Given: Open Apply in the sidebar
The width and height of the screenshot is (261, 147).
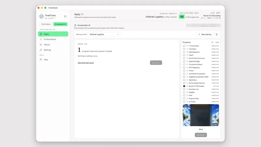Looking at the screenshot, I should [x=53, y=34].
